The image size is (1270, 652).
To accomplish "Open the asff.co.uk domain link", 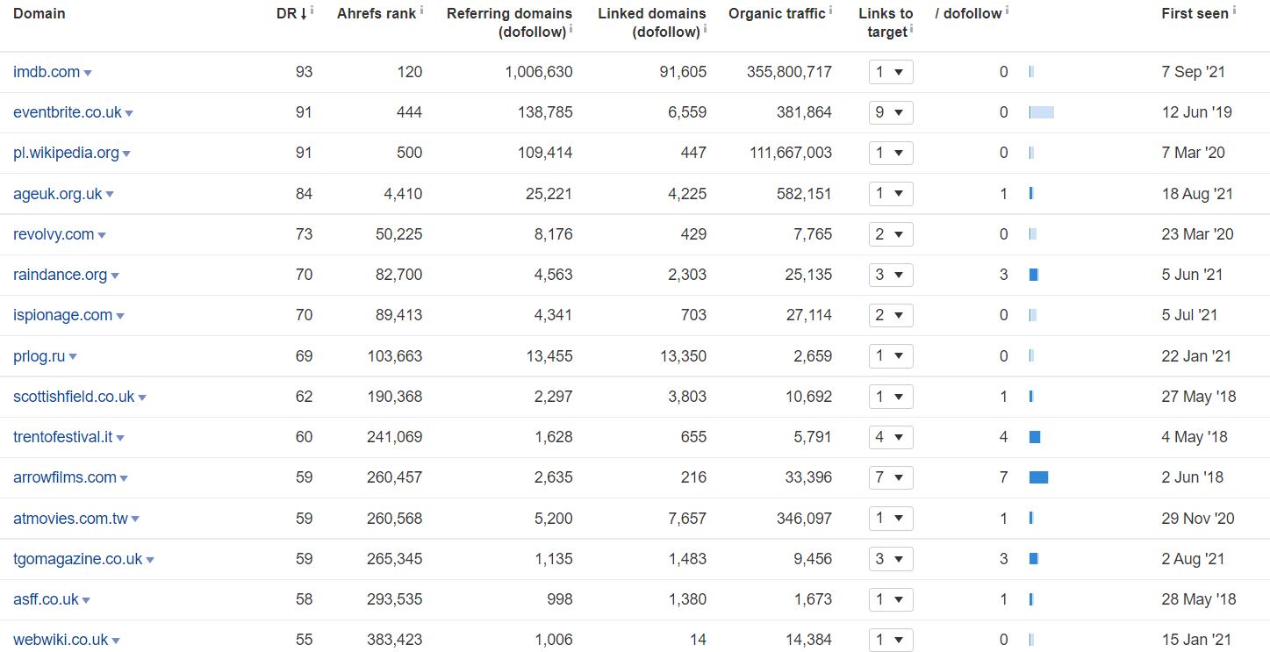I will pos(46,599).
